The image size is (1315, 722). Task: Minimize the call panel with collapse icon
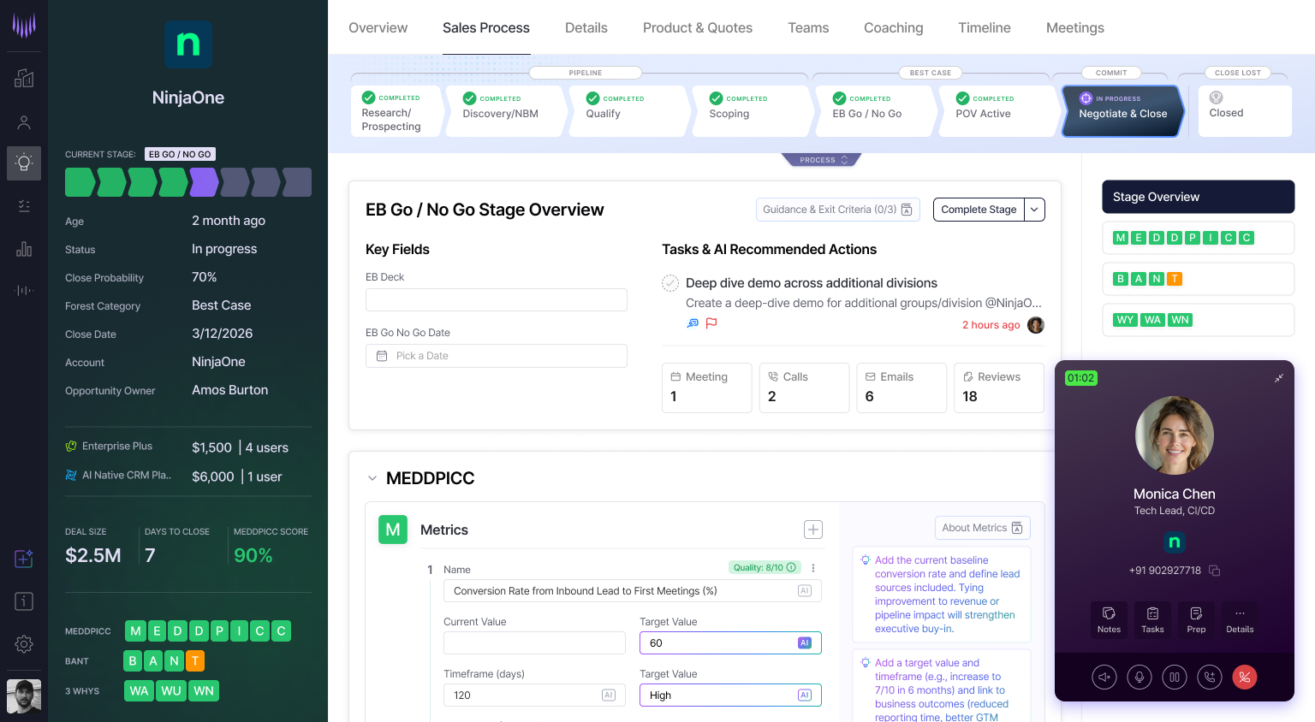click(1279, 378)
